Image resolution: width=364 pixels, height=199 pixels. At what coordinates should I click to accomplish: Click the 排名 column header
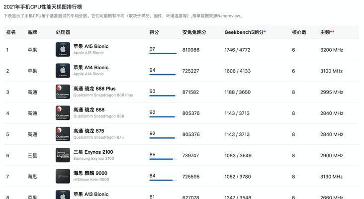click(x=11, y=32)
